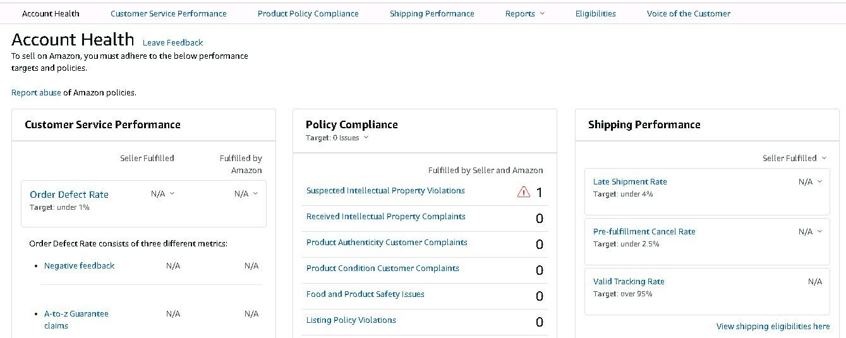The width and height of the screenshot is (846, 338).
Task: Expand the Late Shipment Rate N/A dropdown
Action: point(811,182)
